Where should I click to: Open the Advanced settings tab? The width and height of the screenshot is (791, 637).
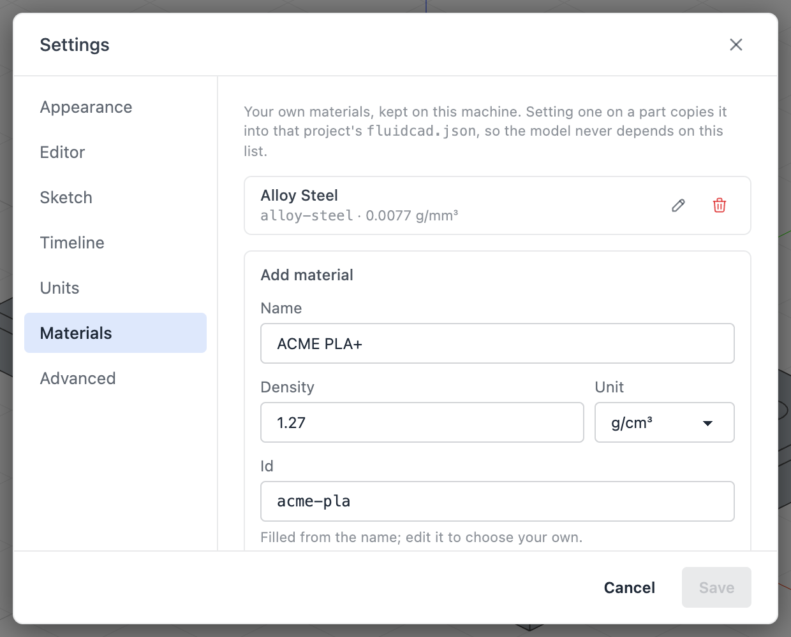pyautogui.click(x=115, y=378)
